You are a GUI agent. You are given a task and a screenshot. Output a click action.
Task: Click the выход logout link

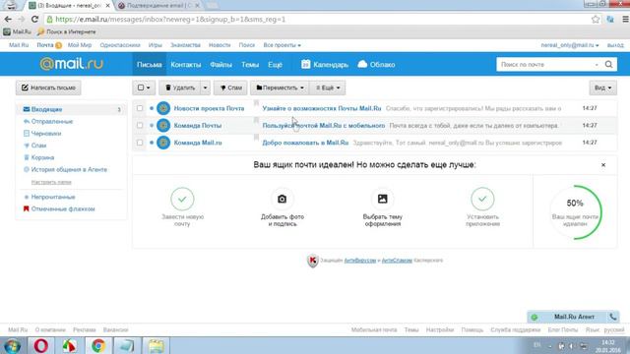(615, 45)
